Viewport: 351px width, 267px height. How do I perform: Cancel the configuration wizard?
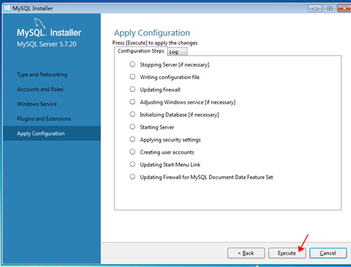[x=328, y=253]
